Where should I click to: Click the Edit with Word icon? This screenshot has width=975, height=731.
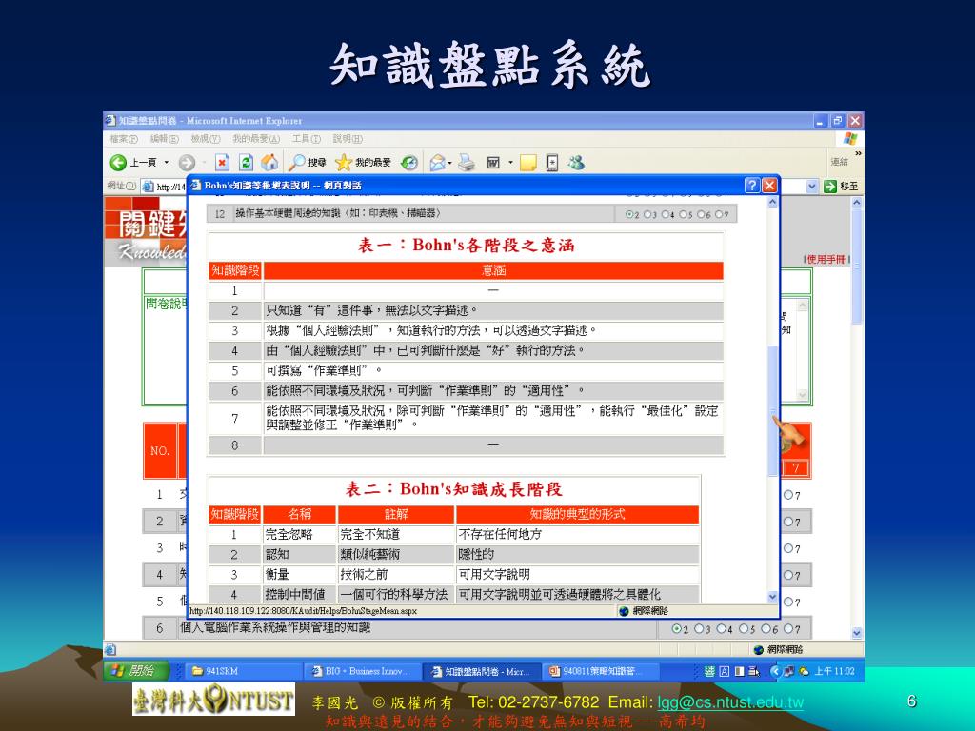click(494, 163)
